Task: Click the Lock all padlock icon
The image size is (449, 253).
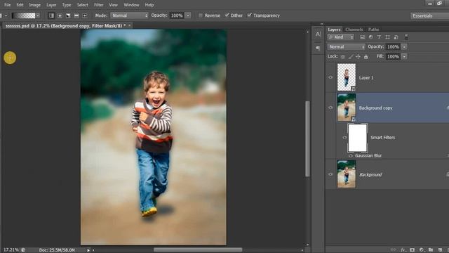Action: 366,57
